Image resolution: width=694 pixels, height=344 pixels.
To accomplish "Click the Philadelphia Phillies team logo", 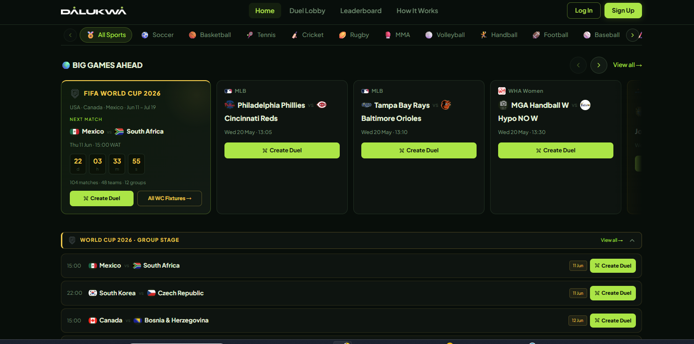I will coord(230,105).
